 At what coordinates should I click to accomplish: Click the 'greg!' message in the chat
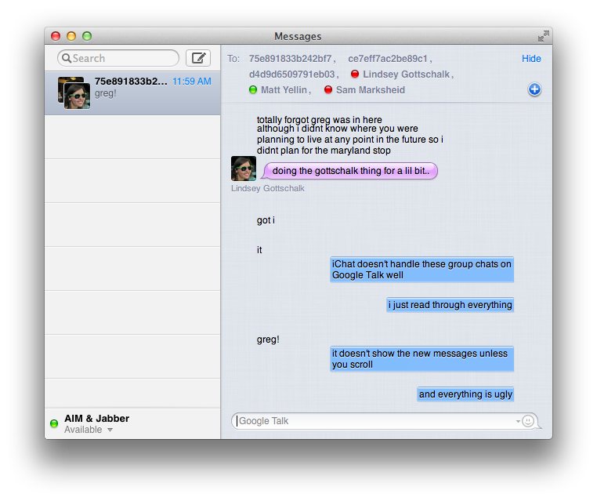point(268,339)
